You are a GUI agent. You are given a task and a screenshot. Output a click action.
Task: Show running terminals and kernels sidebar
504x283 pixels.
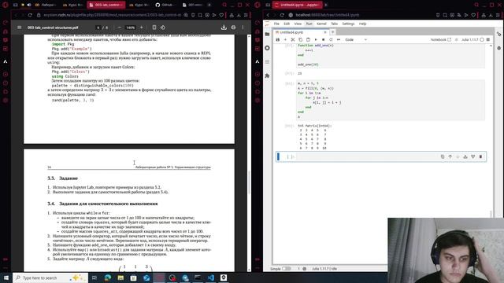tap(268, 48)
